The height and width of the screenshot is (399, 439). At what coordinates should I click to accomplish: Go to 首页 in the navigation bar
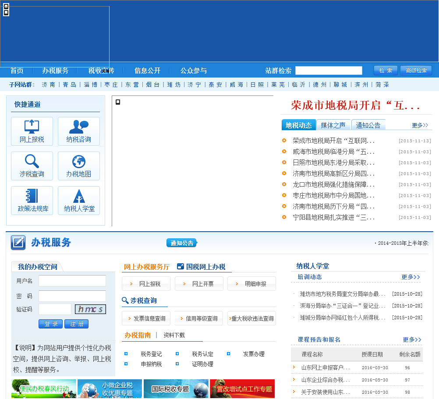[17, 71]
